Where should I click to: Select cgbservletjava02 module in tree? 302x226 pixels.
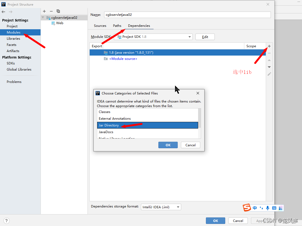point(64,17)
